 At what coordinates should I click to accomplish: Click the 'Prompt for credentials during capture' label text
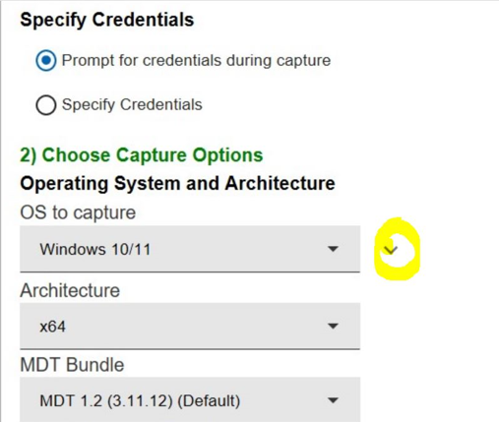(x=196, y=61)
